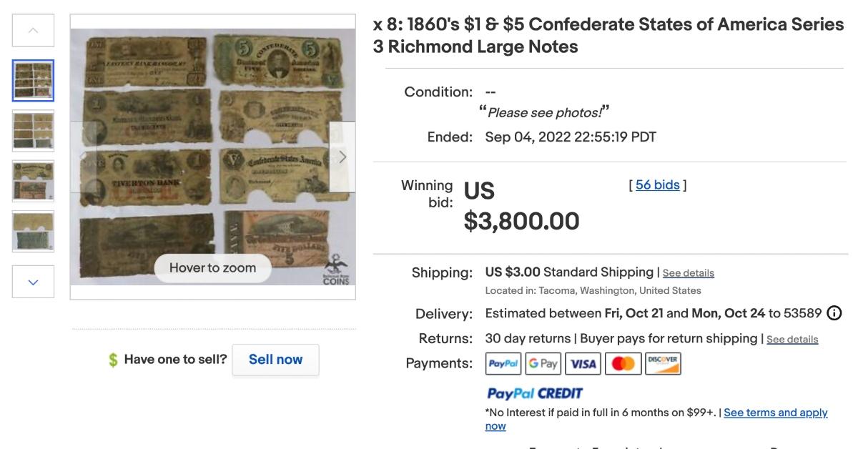Click the Visa card icon

pyautogui.click(x=583, y=364)
